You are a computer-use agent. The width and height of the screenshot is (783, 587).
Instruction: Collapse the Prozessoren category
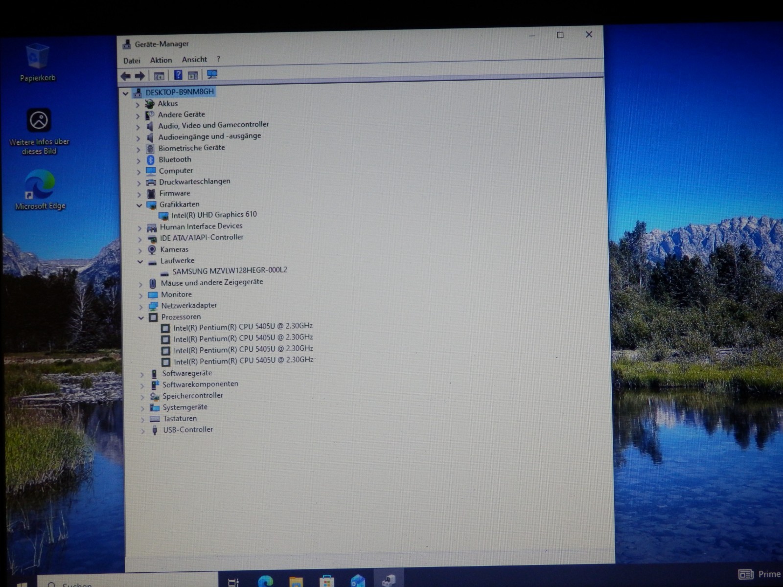click(x=141, y=318)
